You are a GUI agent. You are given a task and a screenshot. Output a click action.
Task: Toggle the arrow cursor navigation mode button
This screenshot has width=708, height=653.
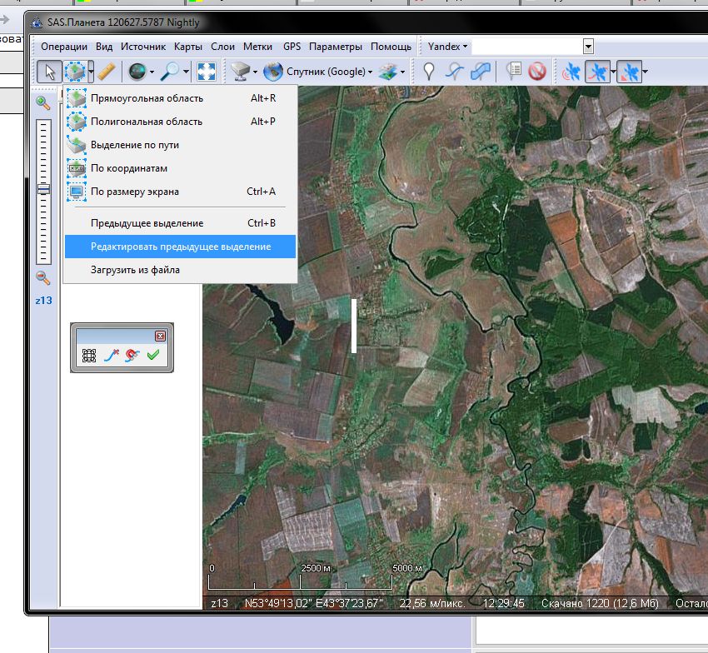[47, 72]
